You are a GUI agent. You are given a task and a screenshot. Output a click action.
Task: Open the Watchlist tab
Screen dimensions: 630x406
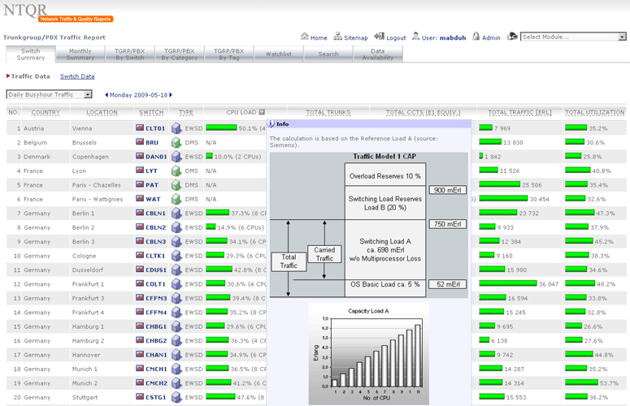click(x=279, y=54)
